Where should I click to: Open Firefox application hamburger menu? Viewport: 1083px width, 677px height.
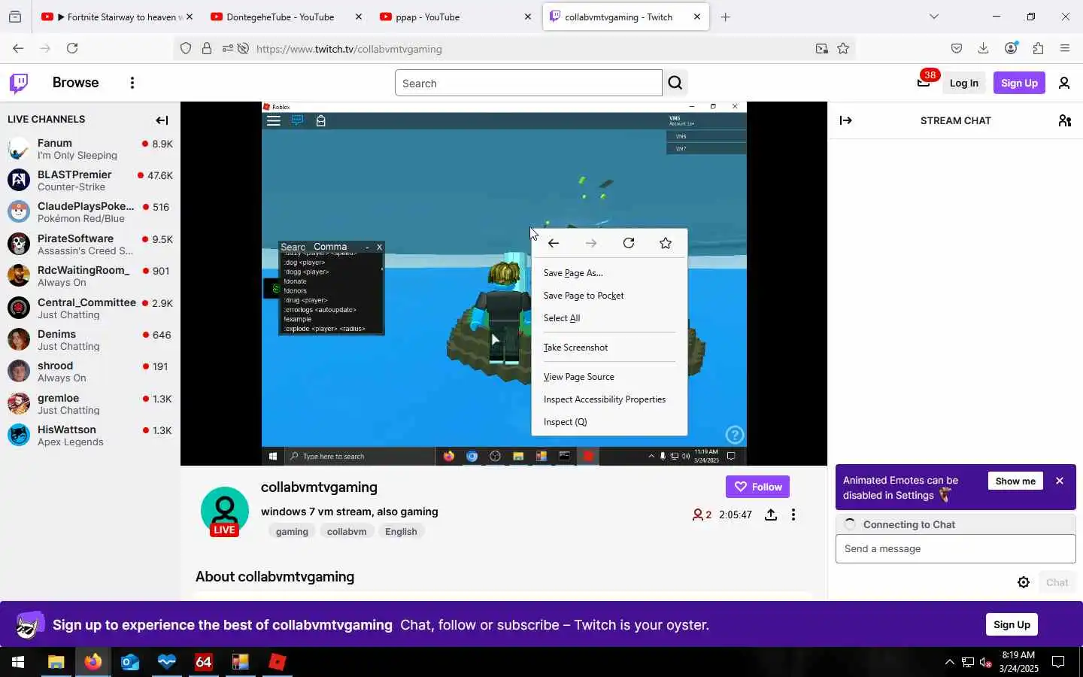(1065, 48)
